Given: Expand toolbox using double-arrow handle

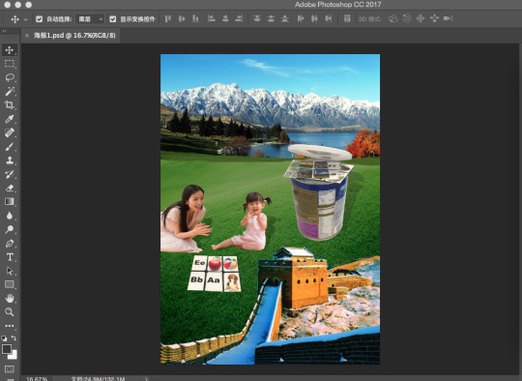Looking at the screenshot, I should coord(4,31).
